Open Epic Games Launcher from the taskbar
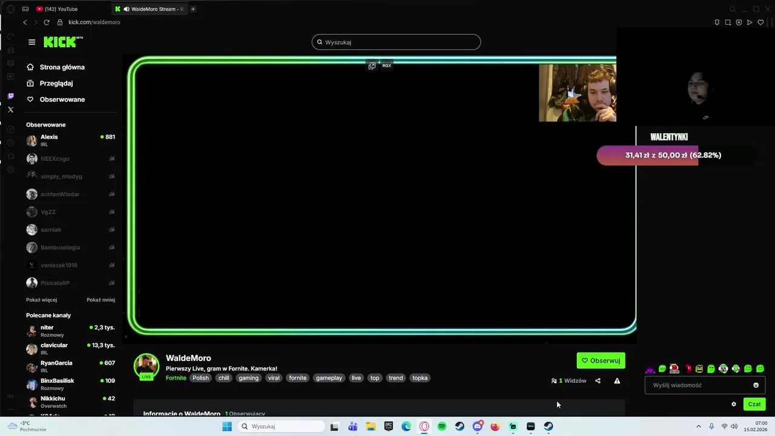 [x=389, y=426]
